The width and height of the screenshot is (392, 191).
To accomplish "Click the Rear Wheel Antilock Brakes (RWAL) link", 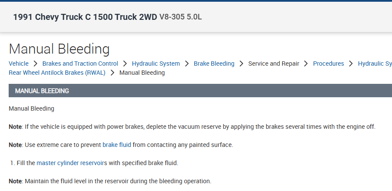I will [x=57, y=73].
